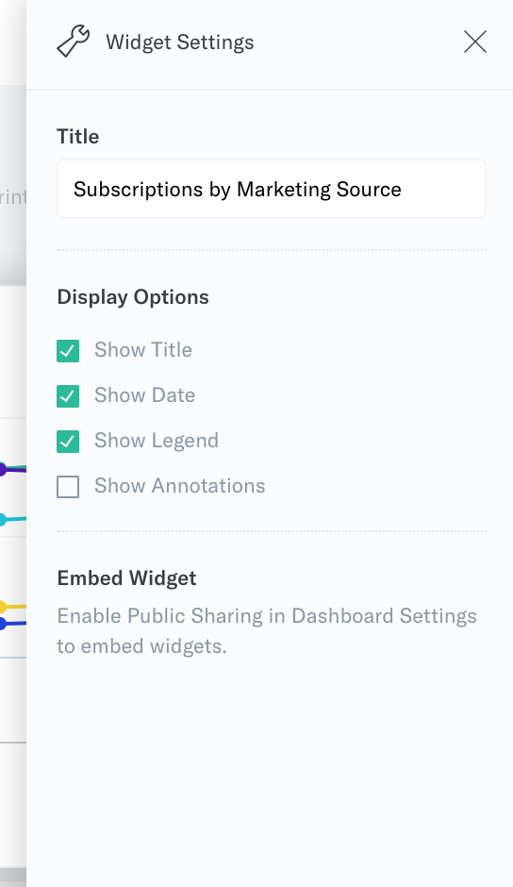Select the cyan data point on the chart
The height and width of the screenshot is (887, 513).
[x=2, y=519]
